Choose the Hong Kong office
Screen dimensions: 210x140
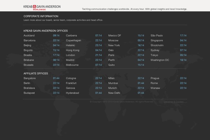coord(73,50)
